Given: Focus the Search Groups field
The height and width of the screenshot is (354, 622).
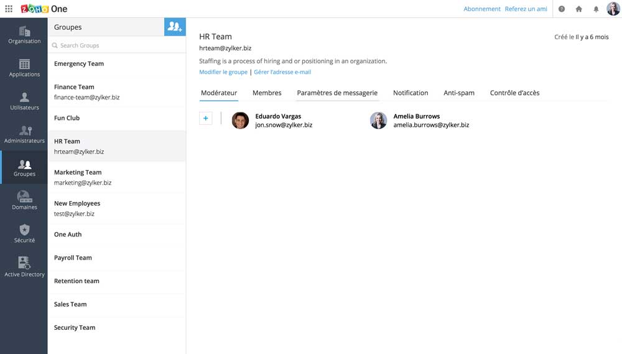Looking at the screenshot, I should (118, 45).
